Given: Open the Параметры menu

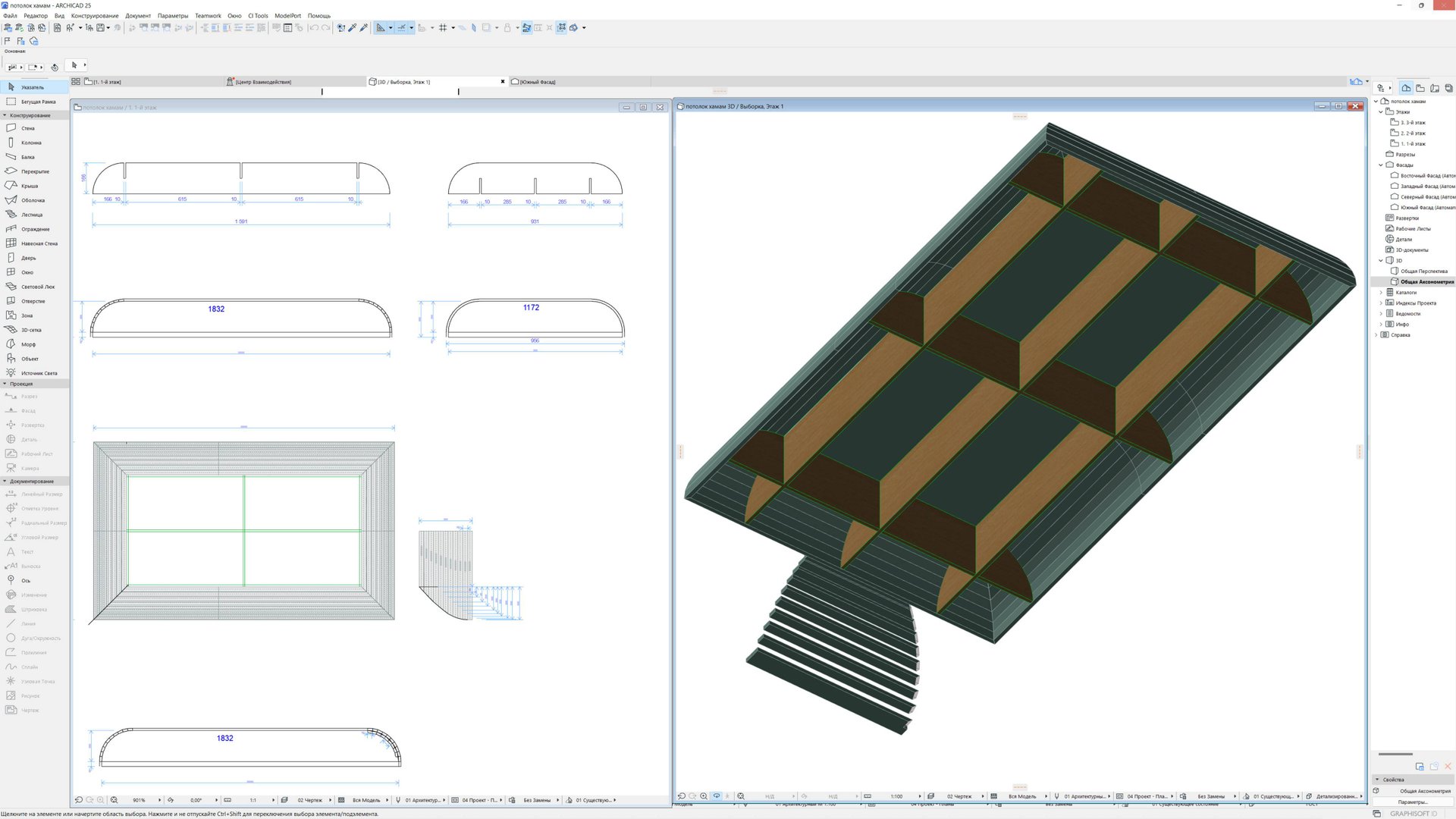Looking at the screenshot, I should (172, 15).
